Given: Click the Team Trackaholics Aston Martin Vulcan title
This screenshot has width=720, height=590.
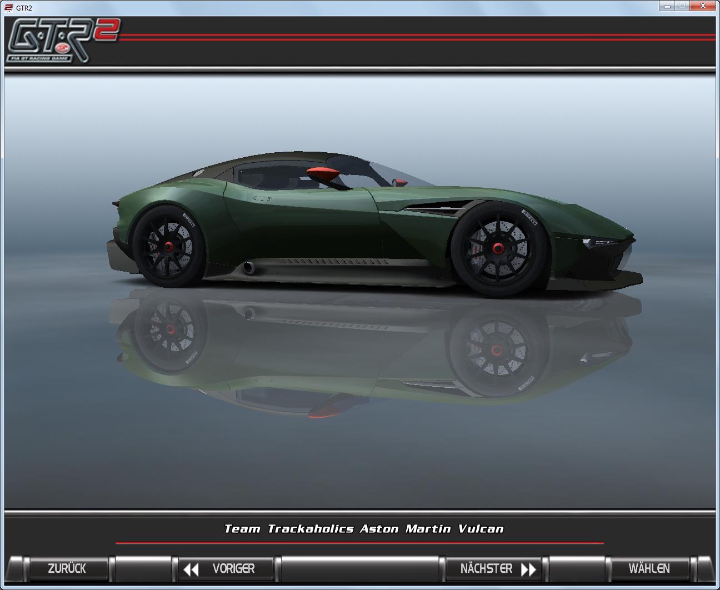Looking at the screenshot, I should pos(364,529).
